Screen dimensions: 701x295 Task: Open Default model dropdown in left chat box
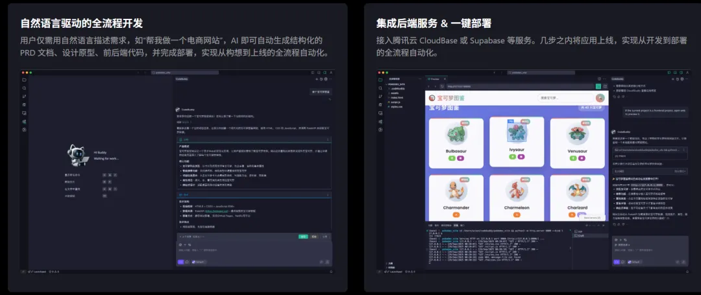coord(199,262)
